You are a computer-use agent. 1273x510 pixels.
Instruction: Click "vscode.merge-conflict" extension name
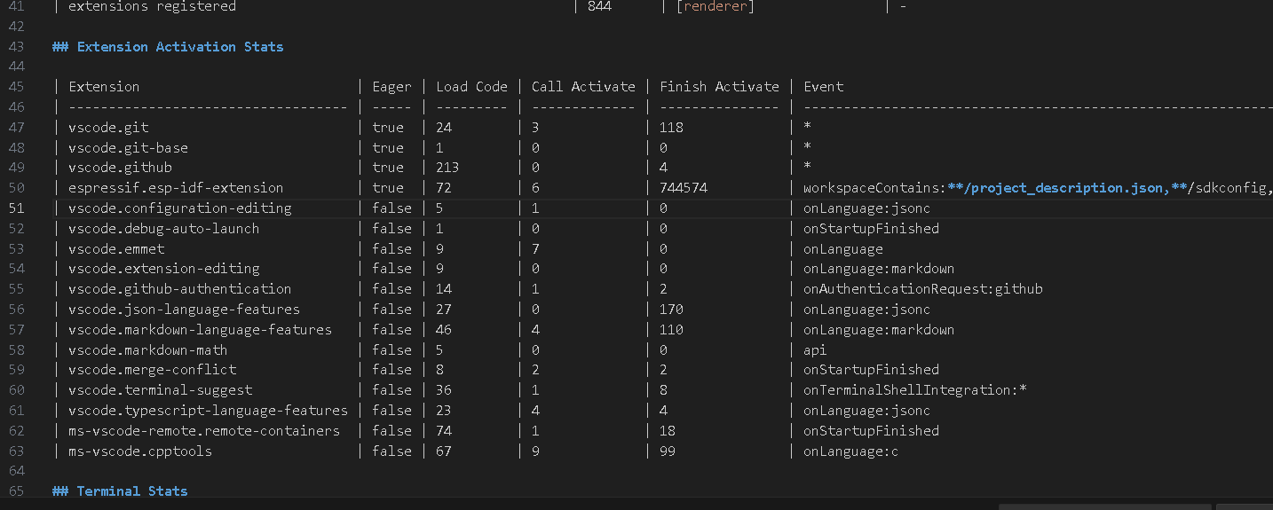[x=152, y=369]
